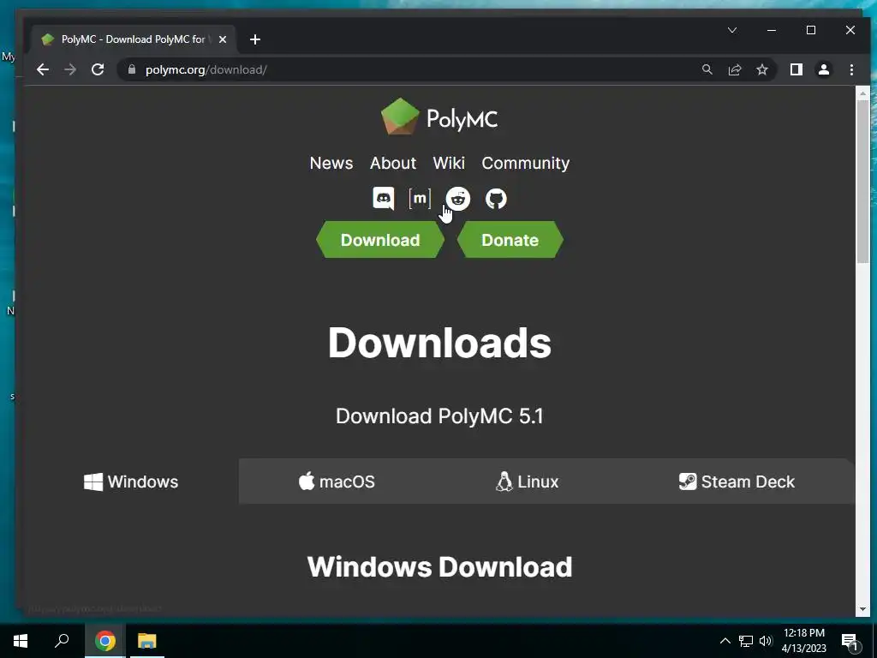The height and width of the screenshot is (658, 877).
Task: Bookmark this page with star
Action: (x=761, y=69)
